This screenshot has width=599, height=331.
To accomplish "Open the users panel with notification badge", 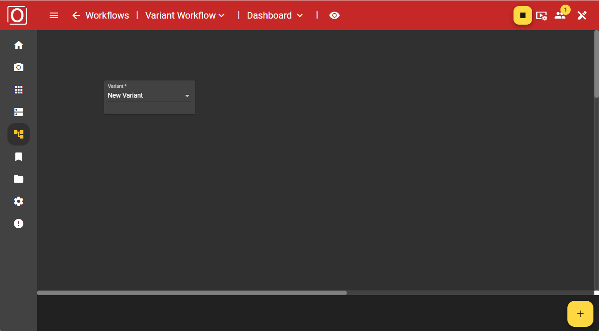I will 560,15.
